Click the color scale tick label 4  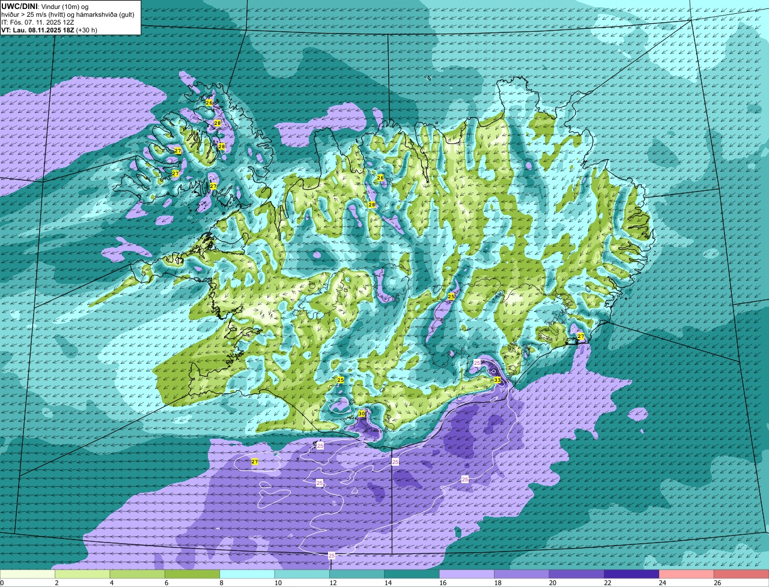point(111,583)
